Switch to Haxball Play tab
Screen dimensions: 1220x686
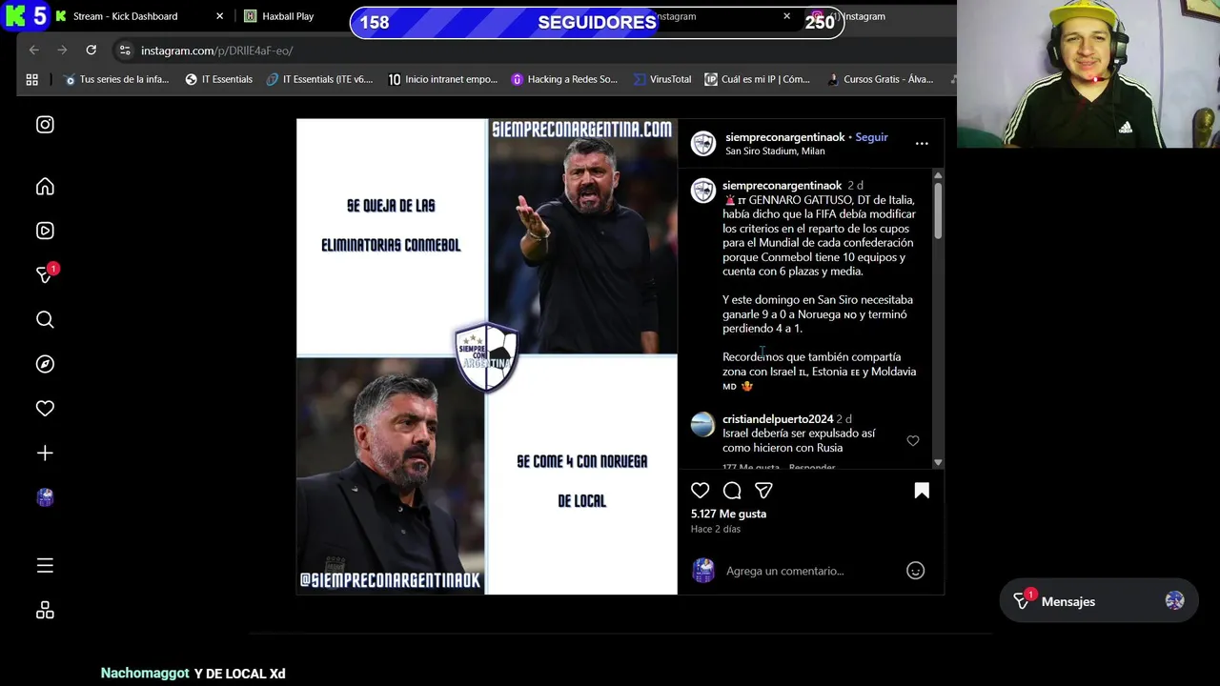coord(288,16)
